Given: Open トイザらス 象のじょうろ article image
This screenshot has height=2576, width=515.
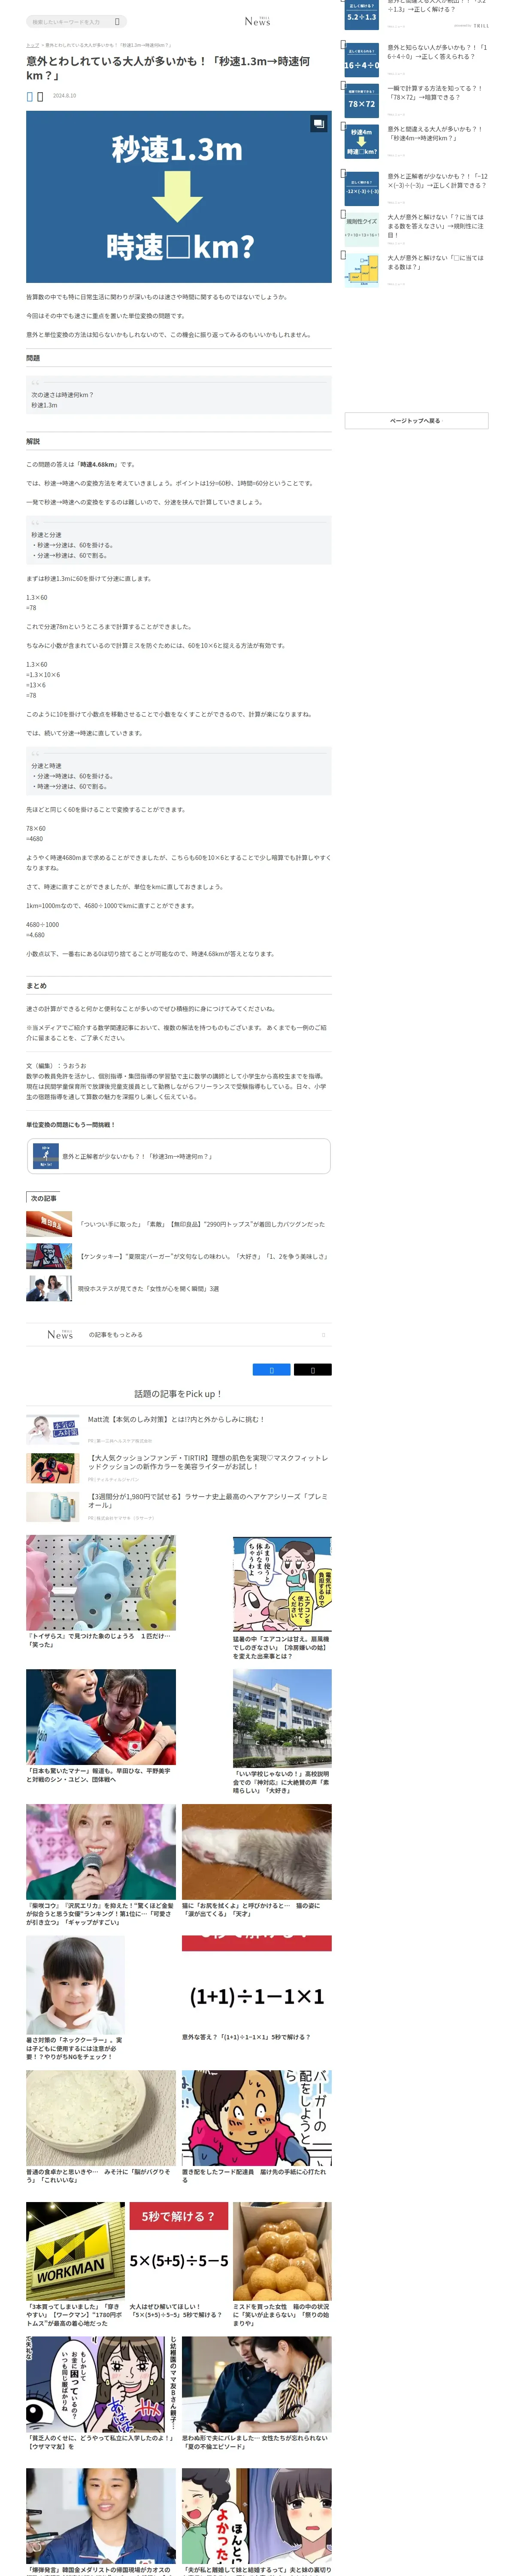Looking at the screenshot, I should 101,1583.
